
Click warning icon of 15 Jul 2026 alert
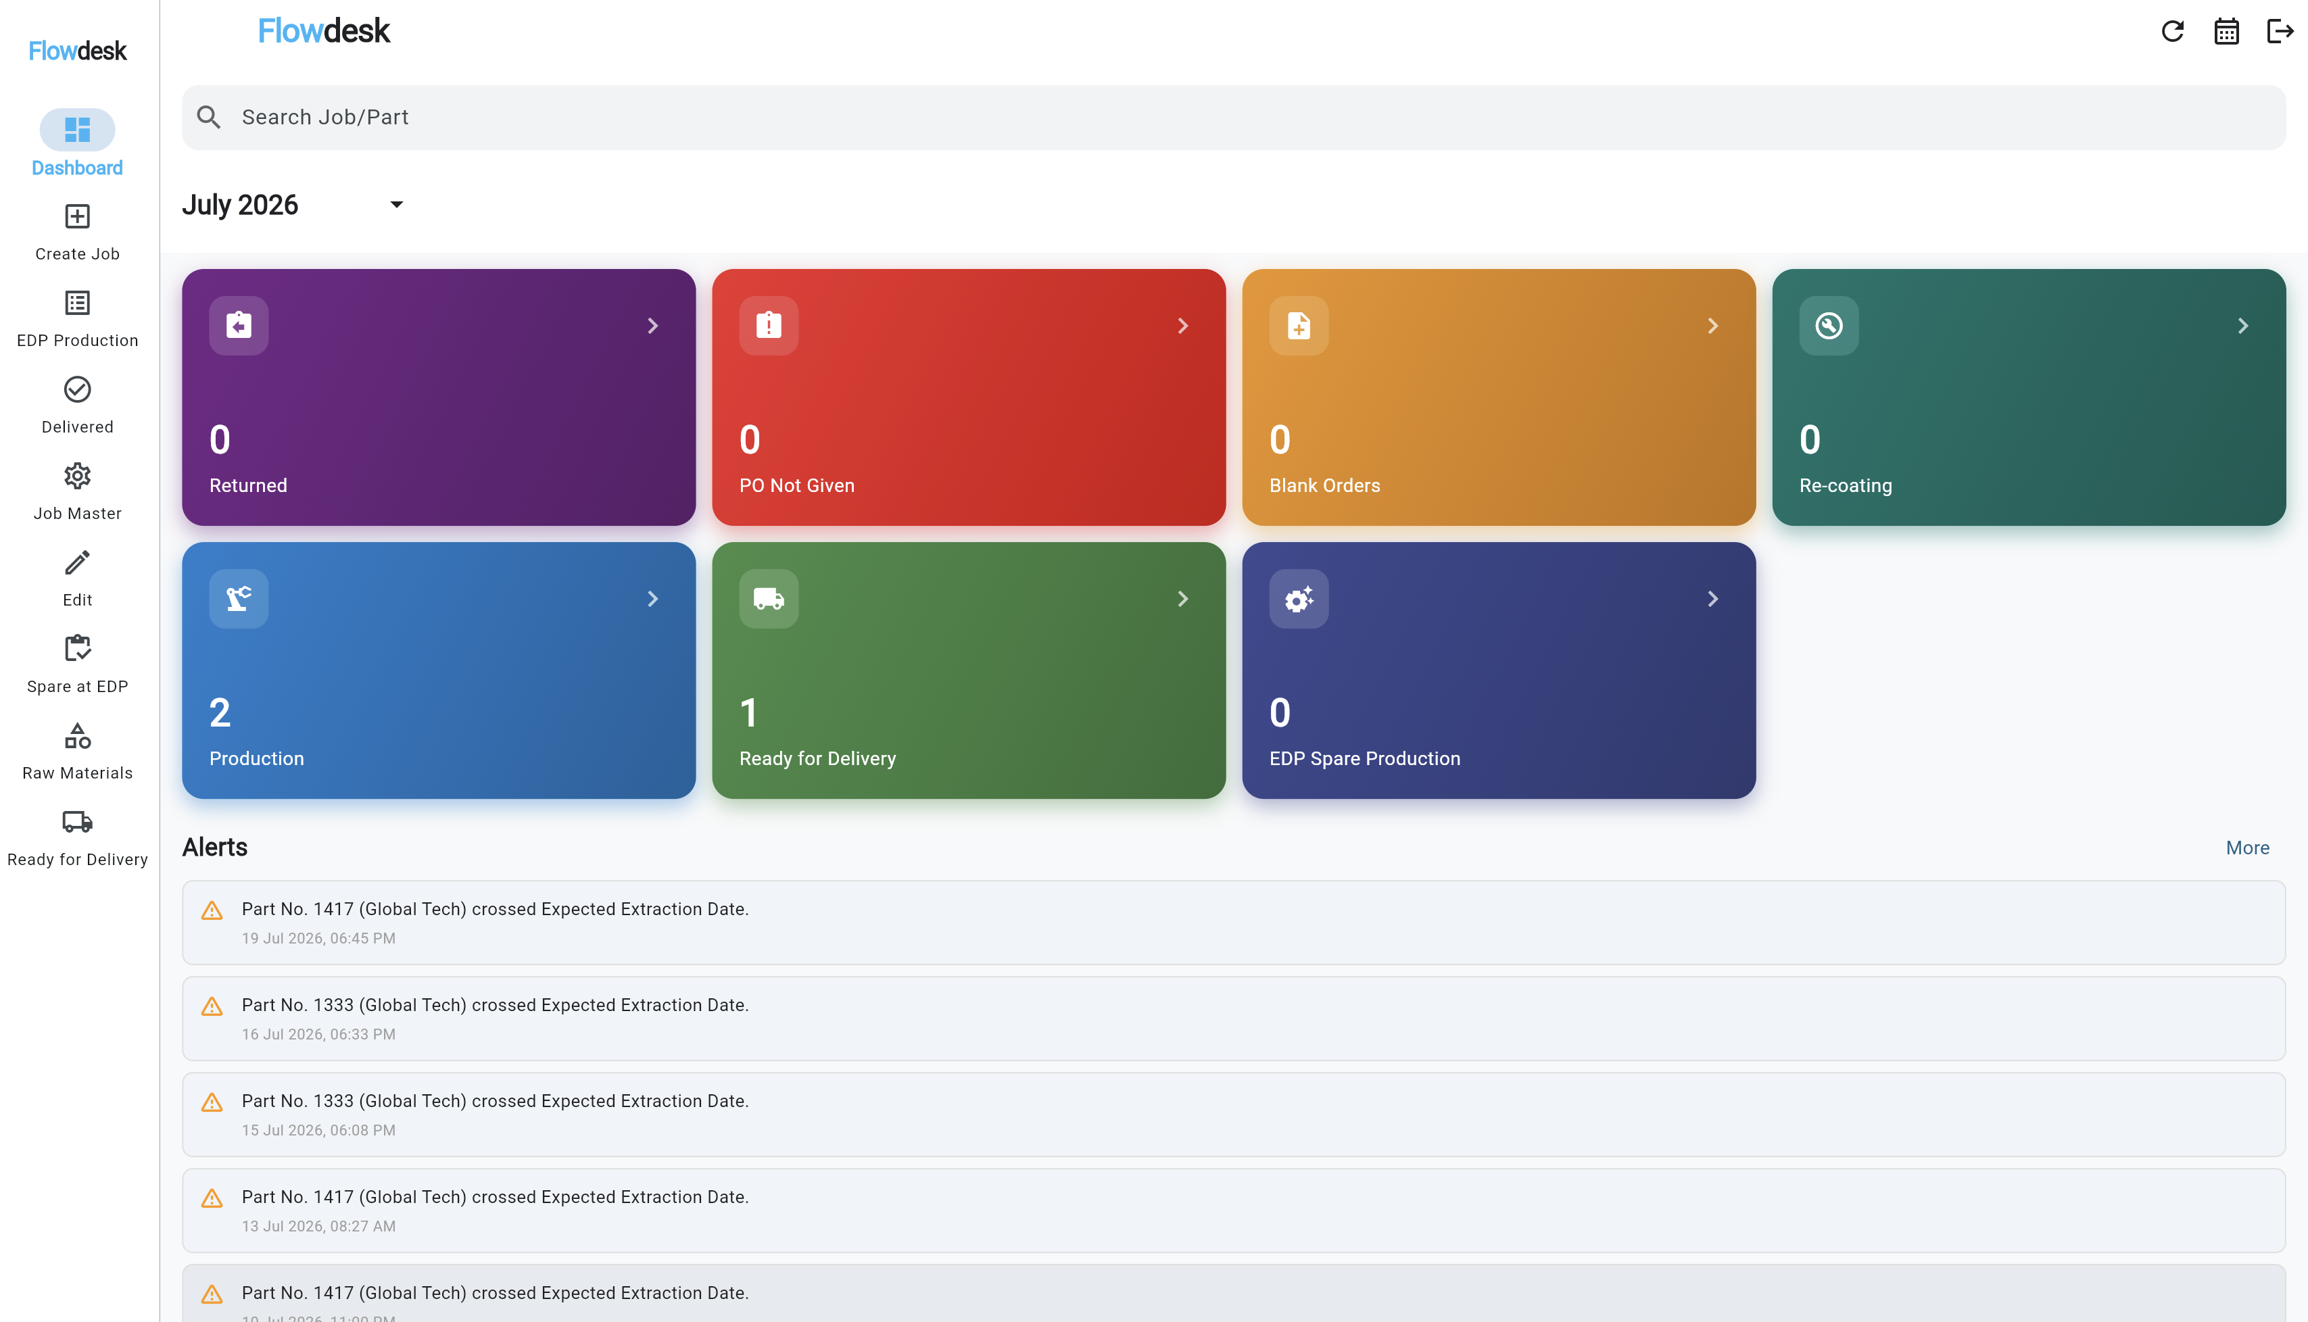(212, 1102)
